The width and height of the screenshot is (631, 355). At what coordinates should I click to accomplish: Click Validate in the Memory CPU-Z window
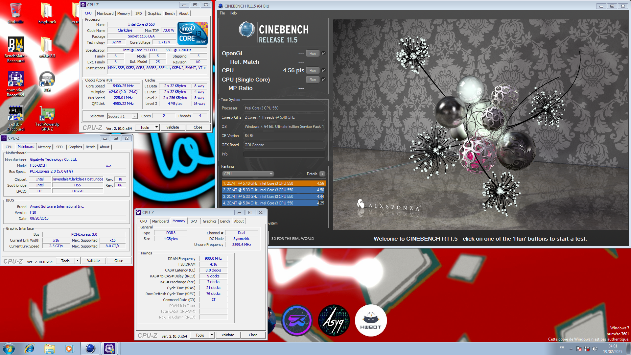(x=228, y=335)
